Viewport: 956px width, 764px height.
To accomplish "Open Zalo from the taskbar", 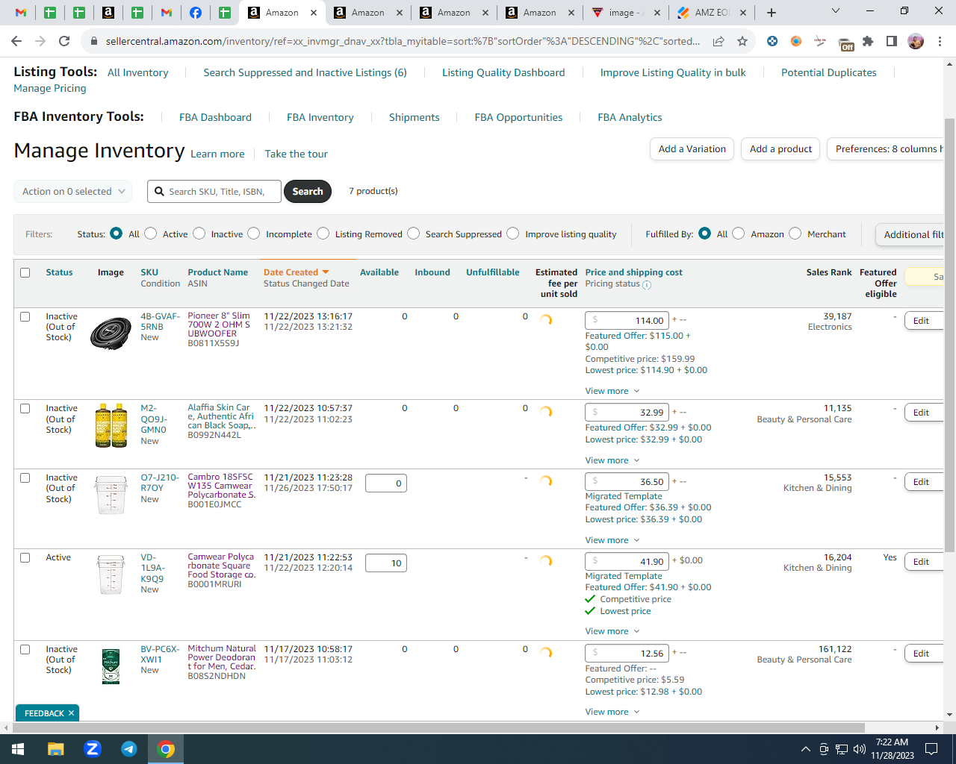I will tap(93, 749).
